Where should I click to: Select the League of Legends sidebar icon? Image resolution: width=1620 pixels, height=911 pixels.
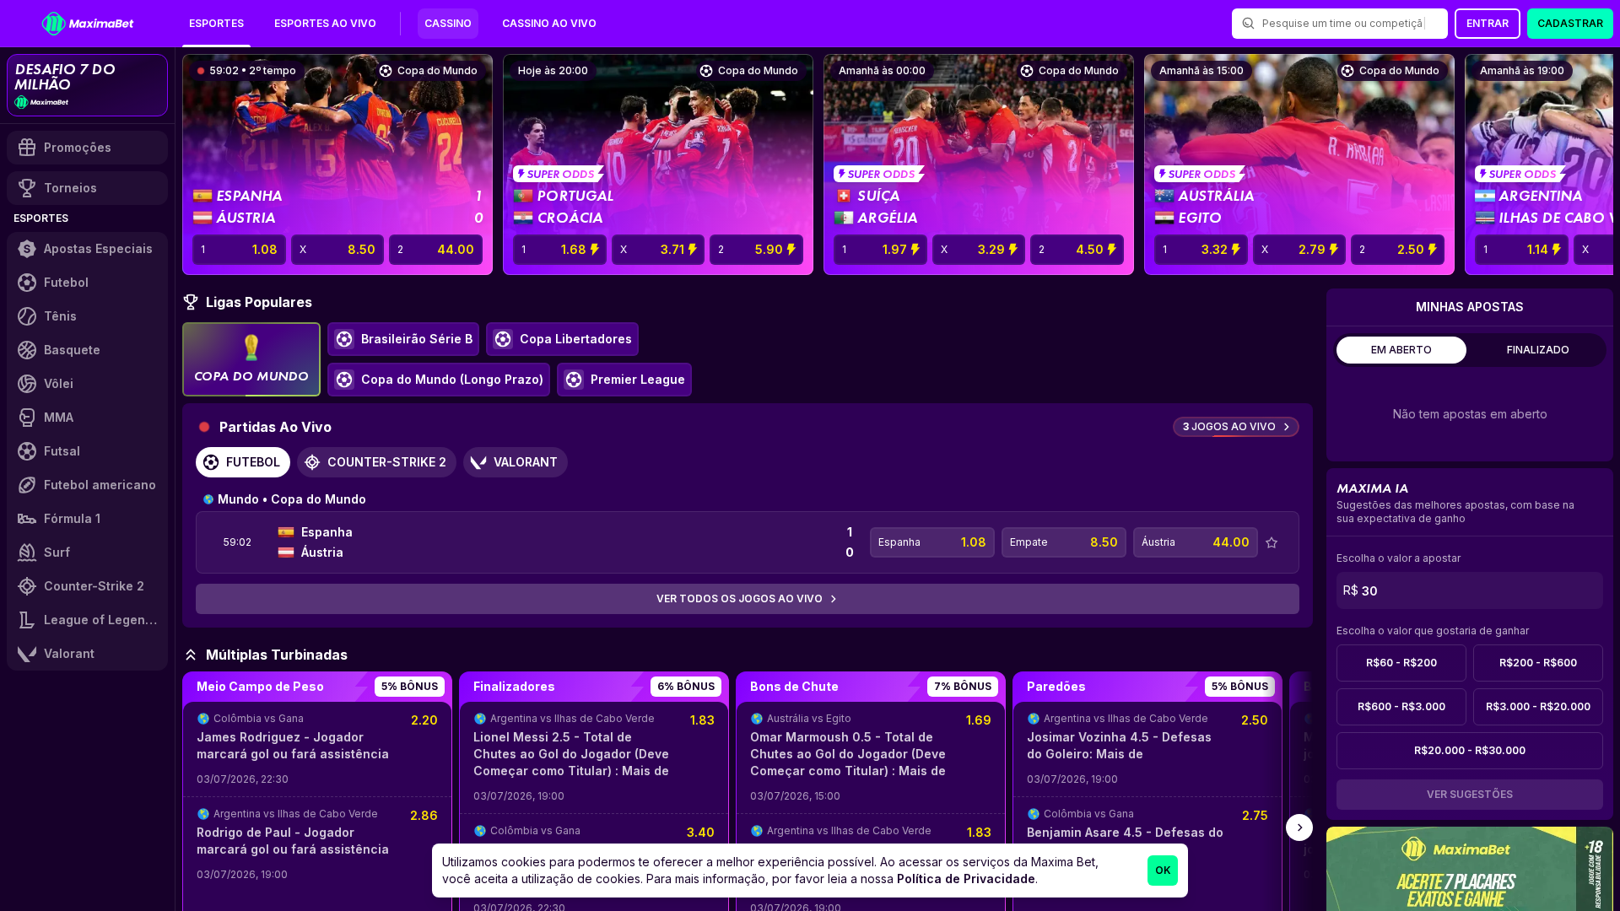tap(27, 620)
